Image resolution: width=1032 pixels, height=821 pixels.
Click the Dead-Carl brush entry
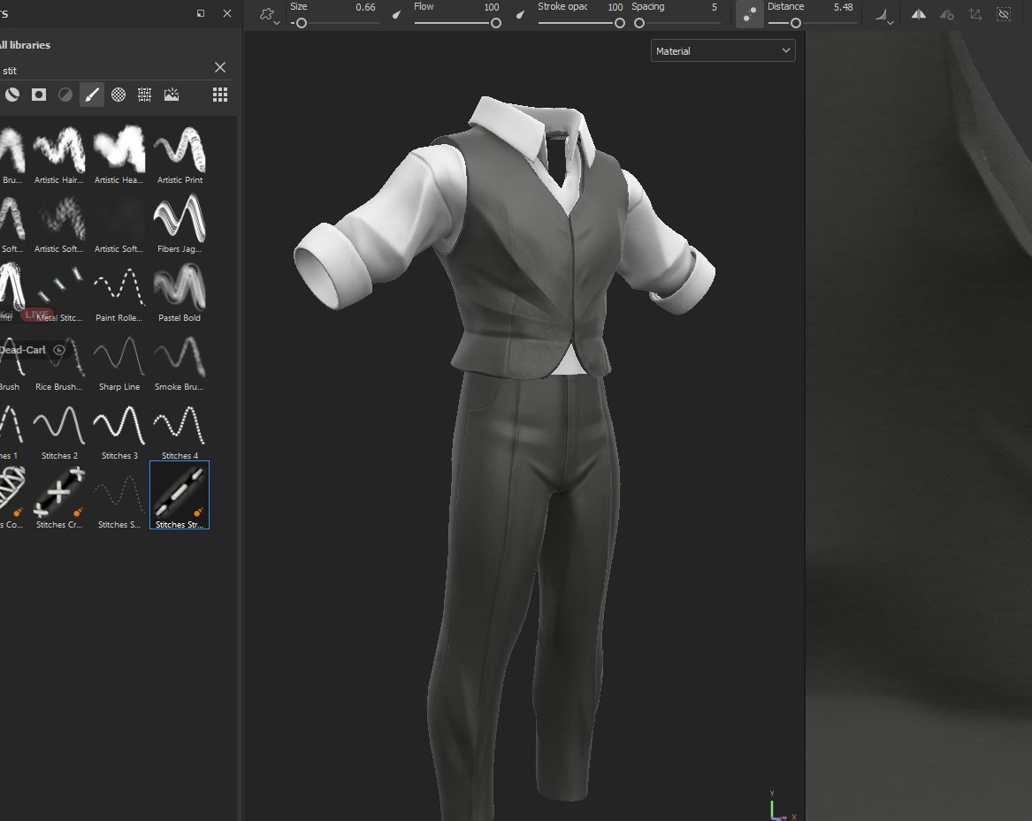coord(22,350)
